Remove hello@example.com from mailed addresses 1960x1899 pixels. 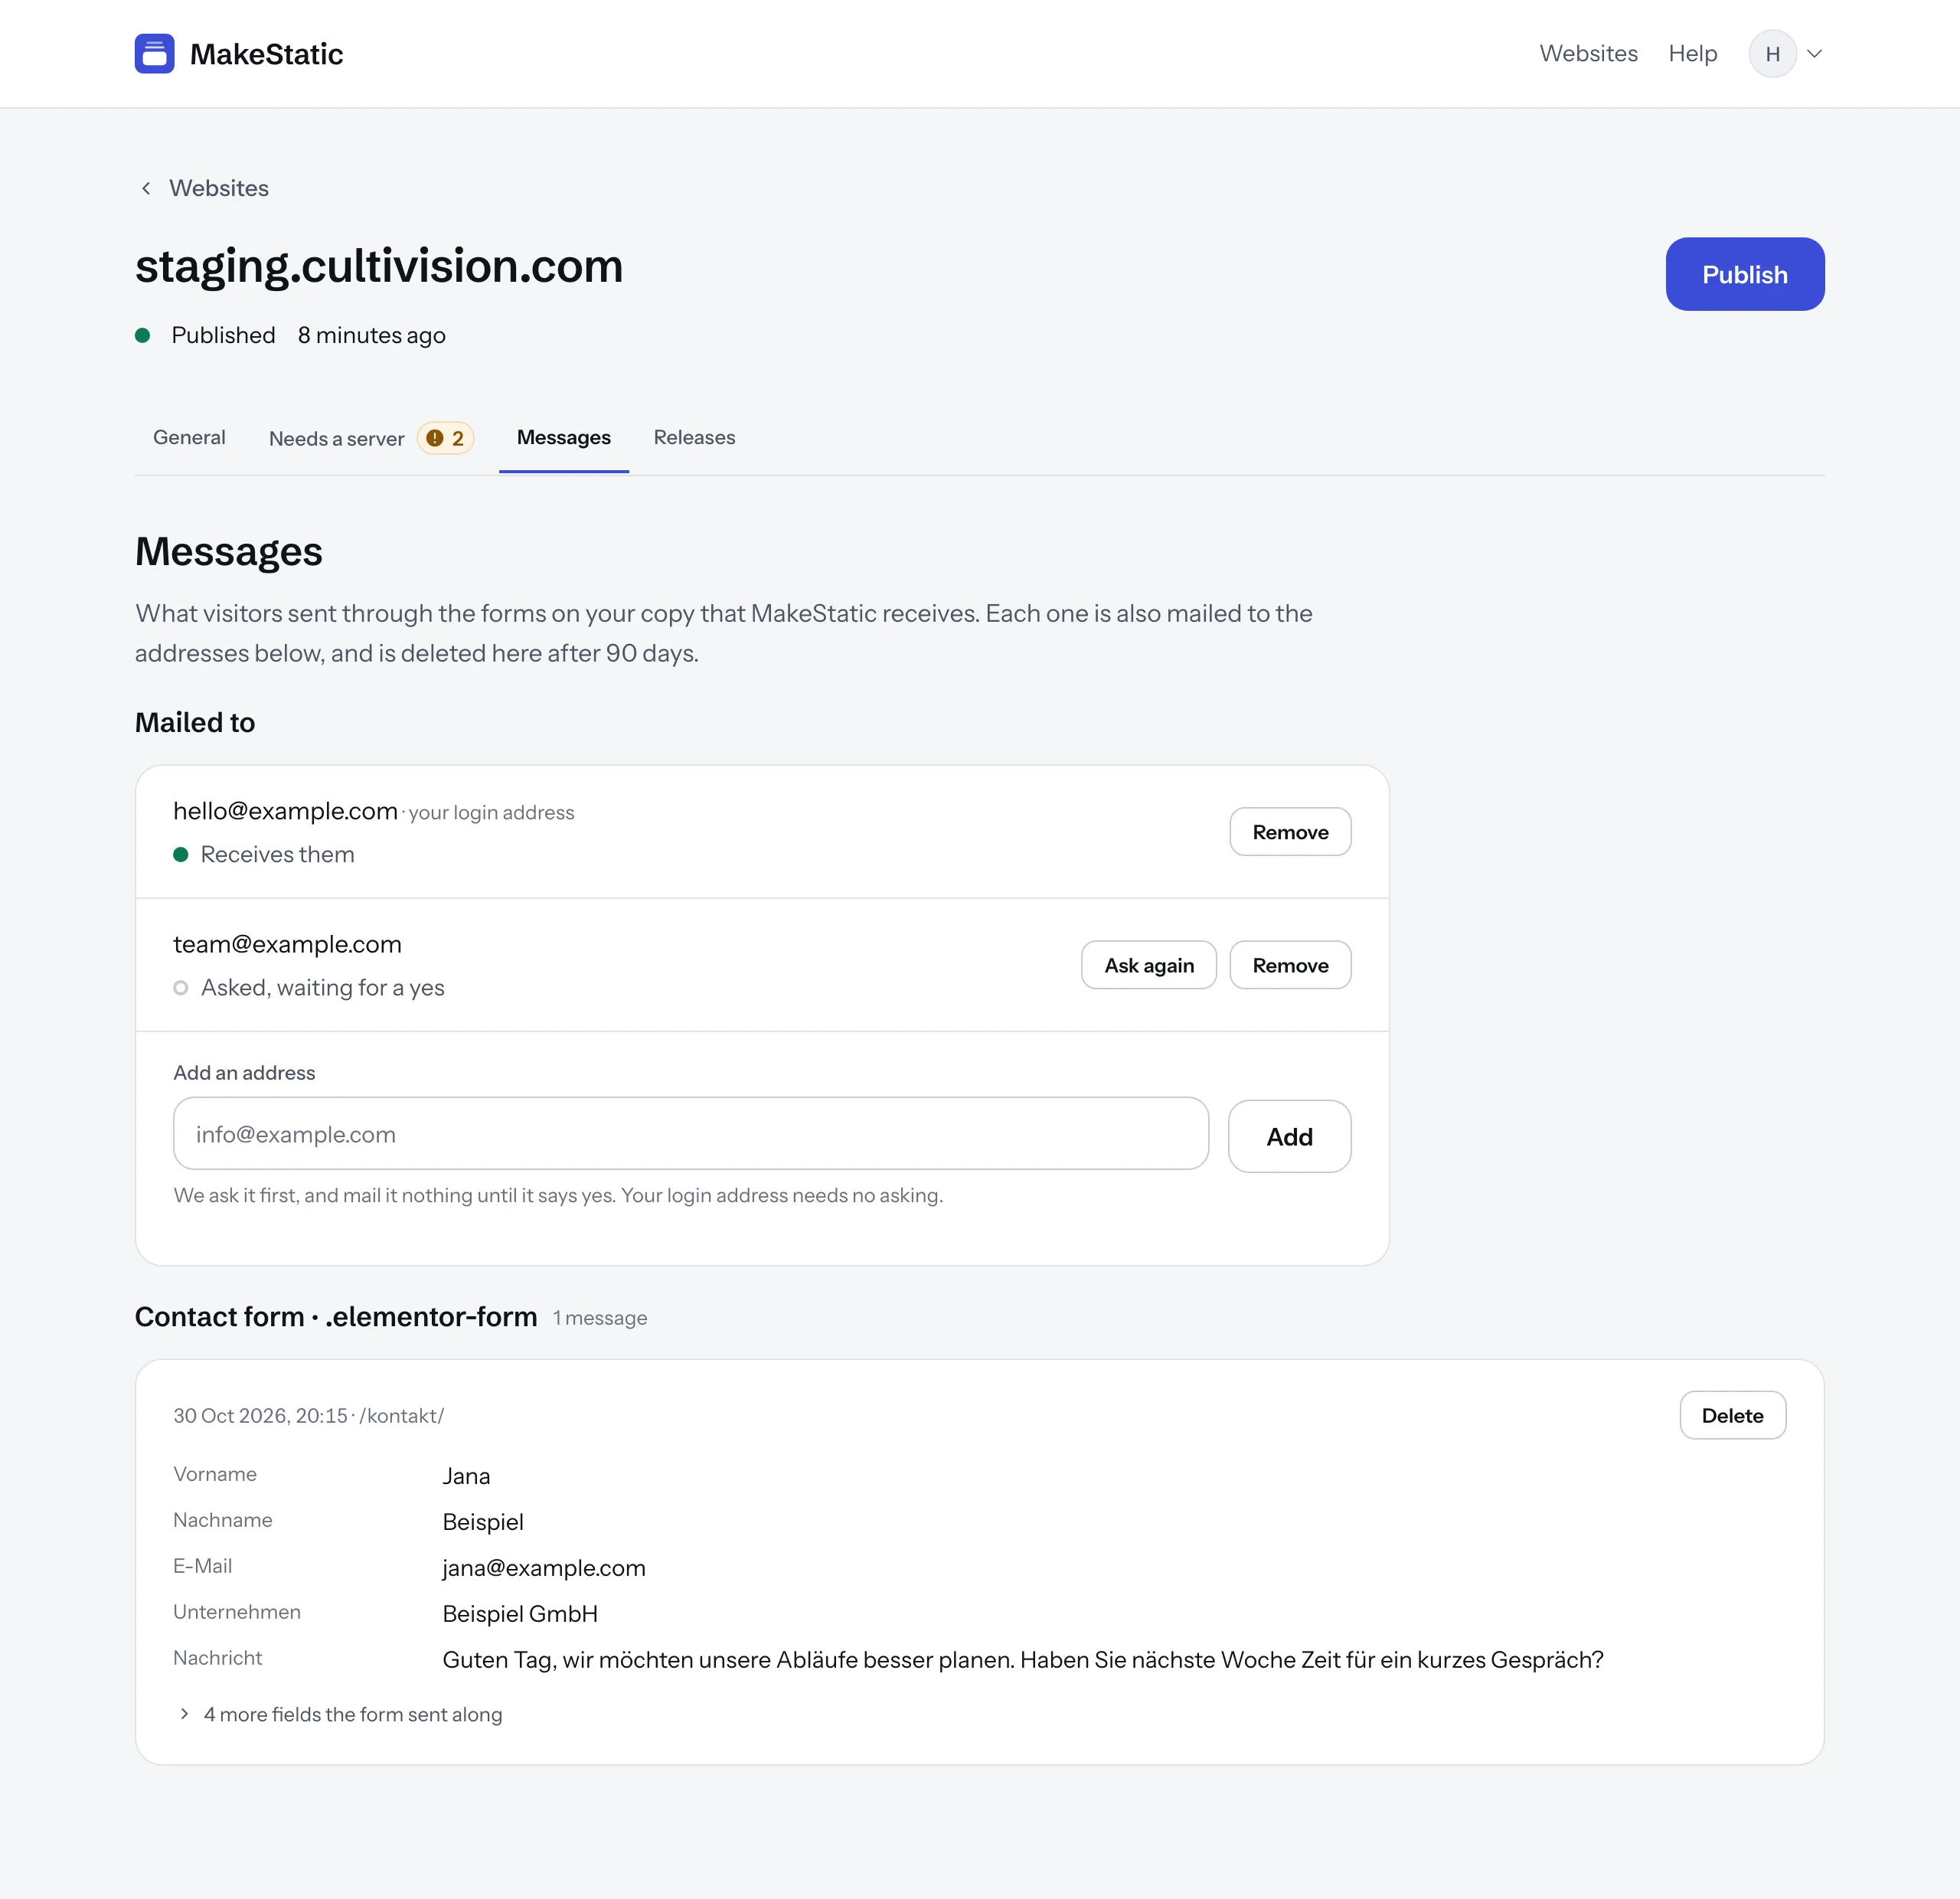[1290, 832]
